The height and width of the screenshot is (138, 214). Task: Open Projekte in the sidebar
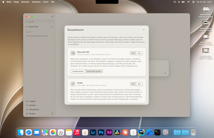click(32, 101)
